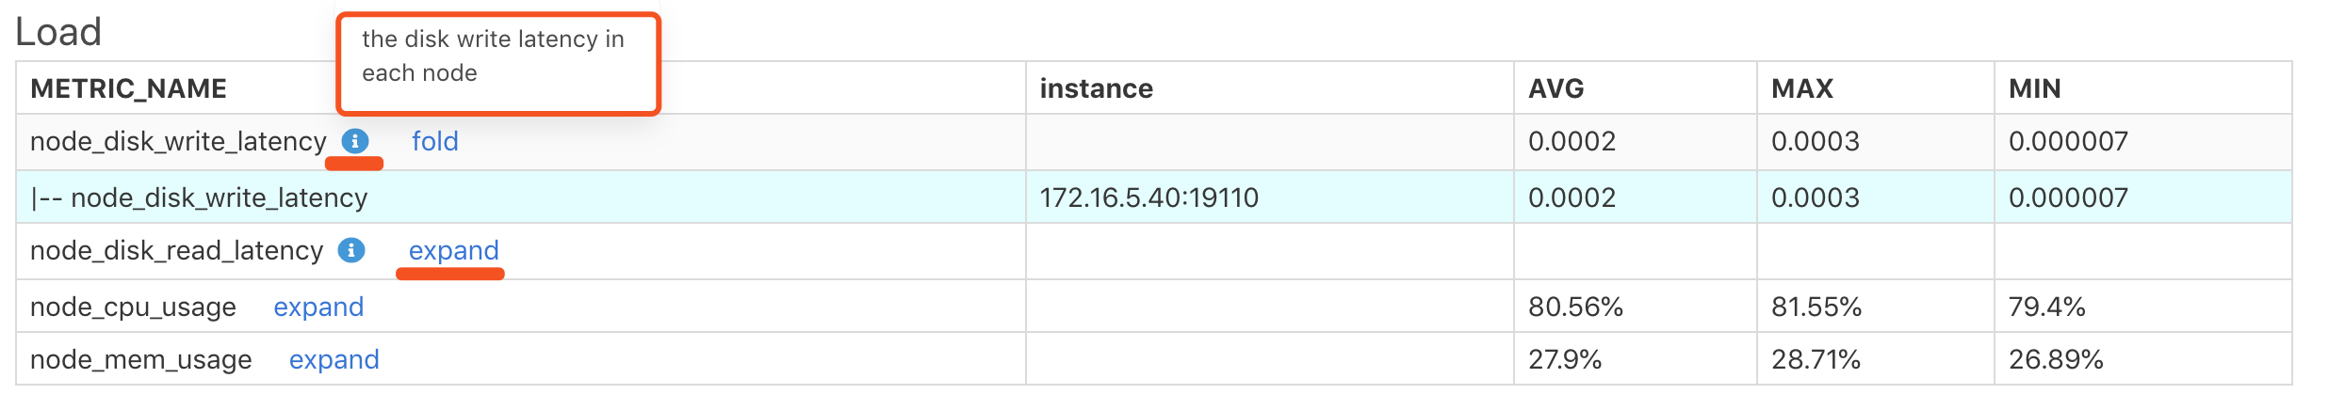Click the AVG column header

(1555, 88)
